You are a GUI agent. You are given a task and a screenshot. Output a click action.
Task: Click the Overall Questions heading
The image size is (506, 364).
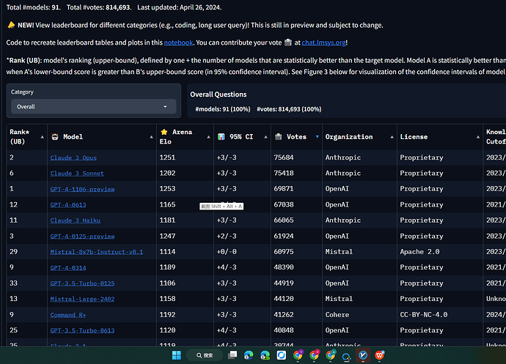[x=218, y=94]
